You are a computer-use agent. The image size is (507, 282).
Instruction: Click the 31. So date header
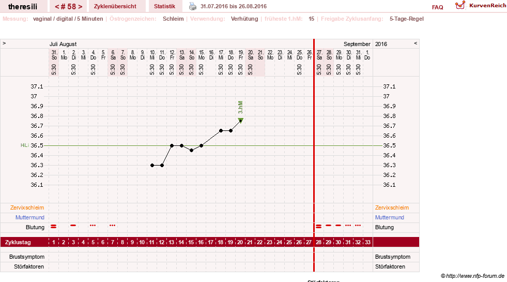click(54, 55)
